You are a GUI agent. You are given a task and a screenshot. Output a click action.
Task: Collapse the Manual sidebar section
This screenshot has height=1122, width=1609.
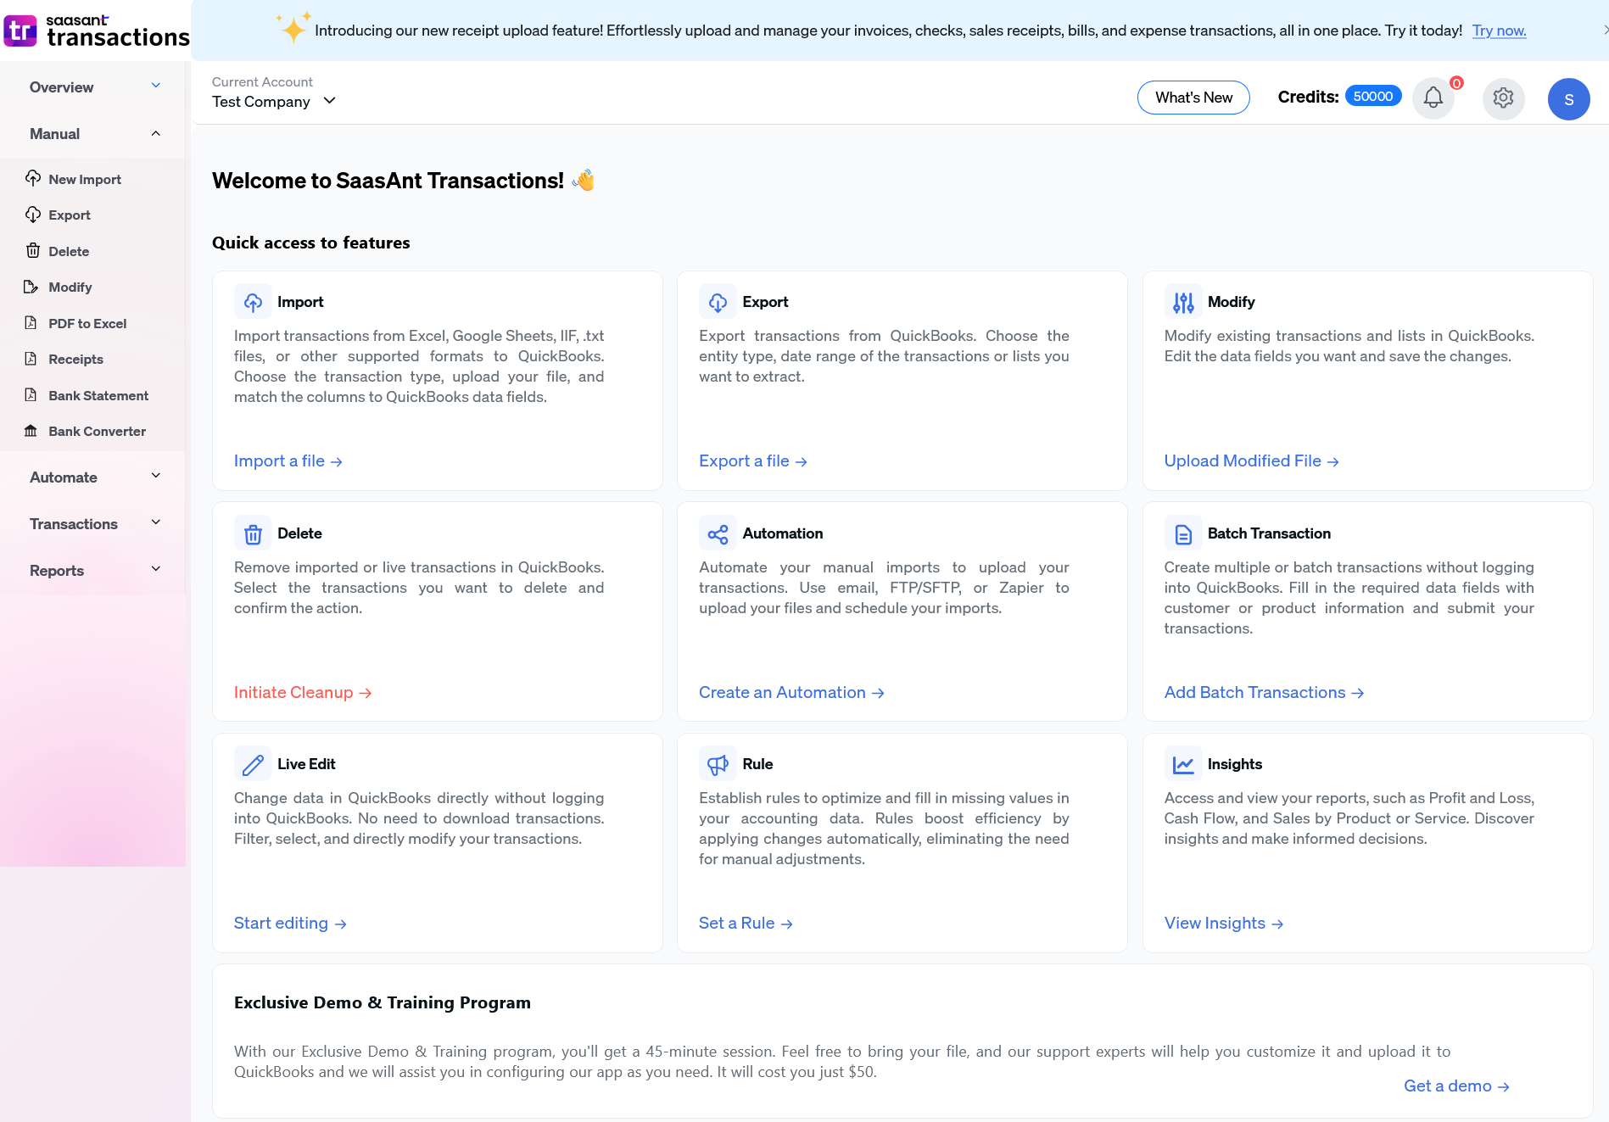[x=93, y=133]
